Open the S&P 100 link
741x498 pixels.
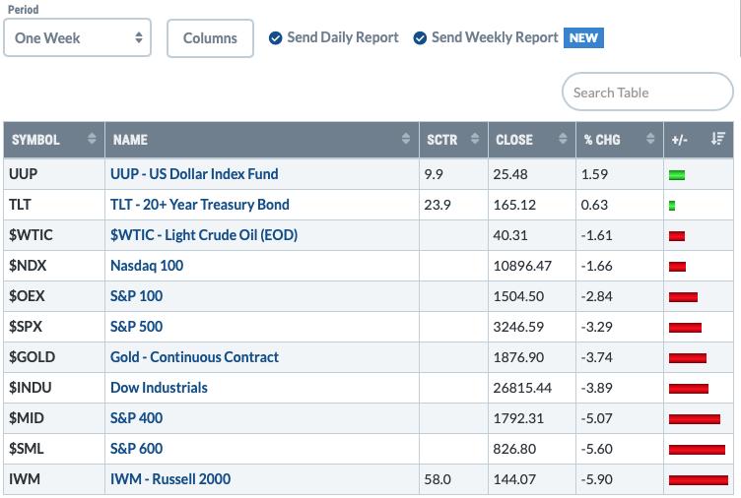click(x=136, y=296)
